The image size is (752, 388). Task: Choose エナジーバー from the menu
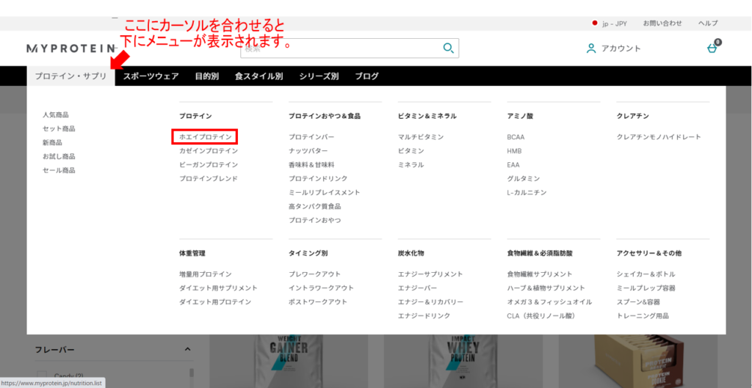418,288
